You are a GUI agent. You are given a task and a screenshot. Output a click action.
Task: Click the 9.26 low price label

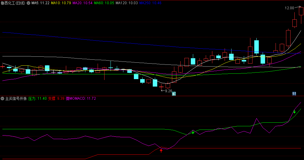point(169,91)
